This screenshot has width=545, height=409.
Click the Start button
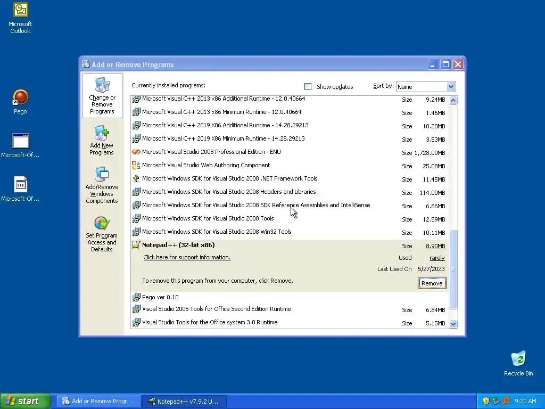pyautogui.click(x=26, y=401)
